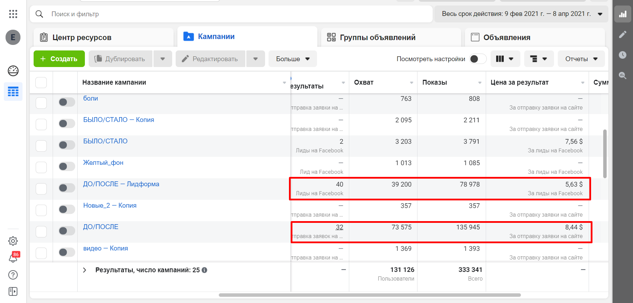This screenshot has width=633, height=303.
Task: Switch to Кампании tab
Action: pos(247,37)
